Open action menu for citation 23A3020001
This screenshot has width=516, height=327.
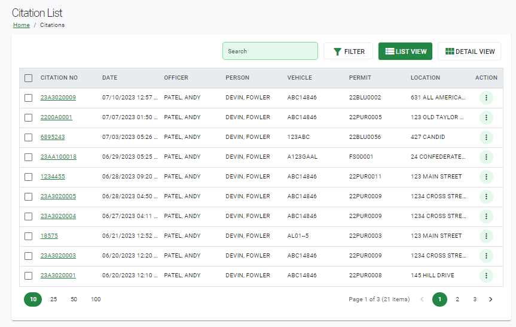(x=486, y=276)
